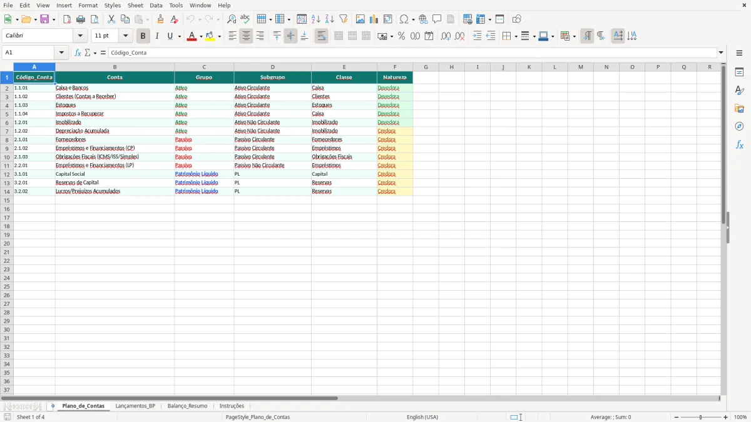Viewport: 751px width, 422px height.
Task: Switch to the Instruções sheet tab
Action: 232,405
